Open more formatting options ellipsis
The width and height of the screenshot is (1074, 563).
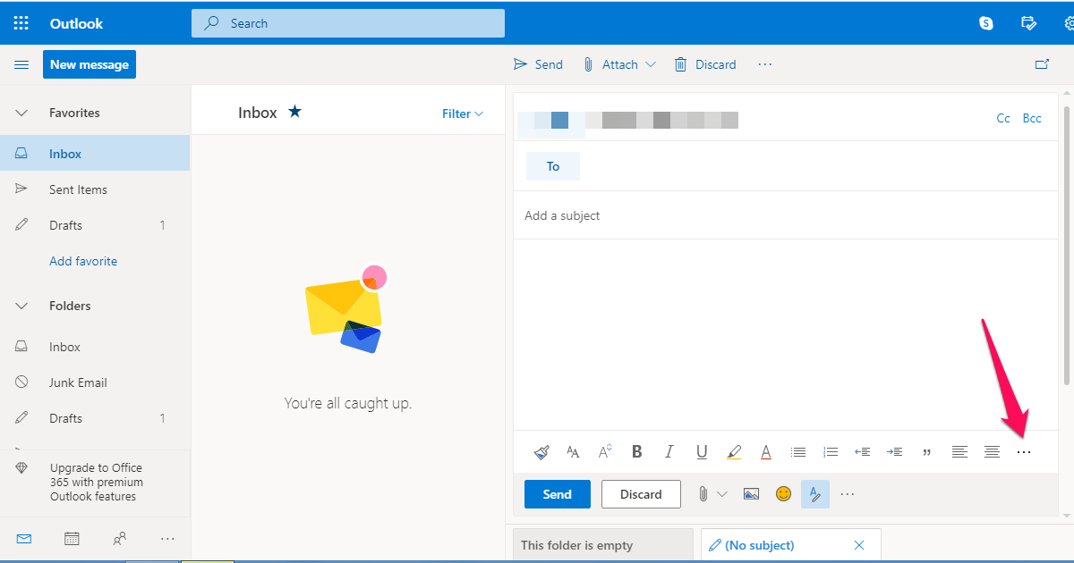(1024, 453)
